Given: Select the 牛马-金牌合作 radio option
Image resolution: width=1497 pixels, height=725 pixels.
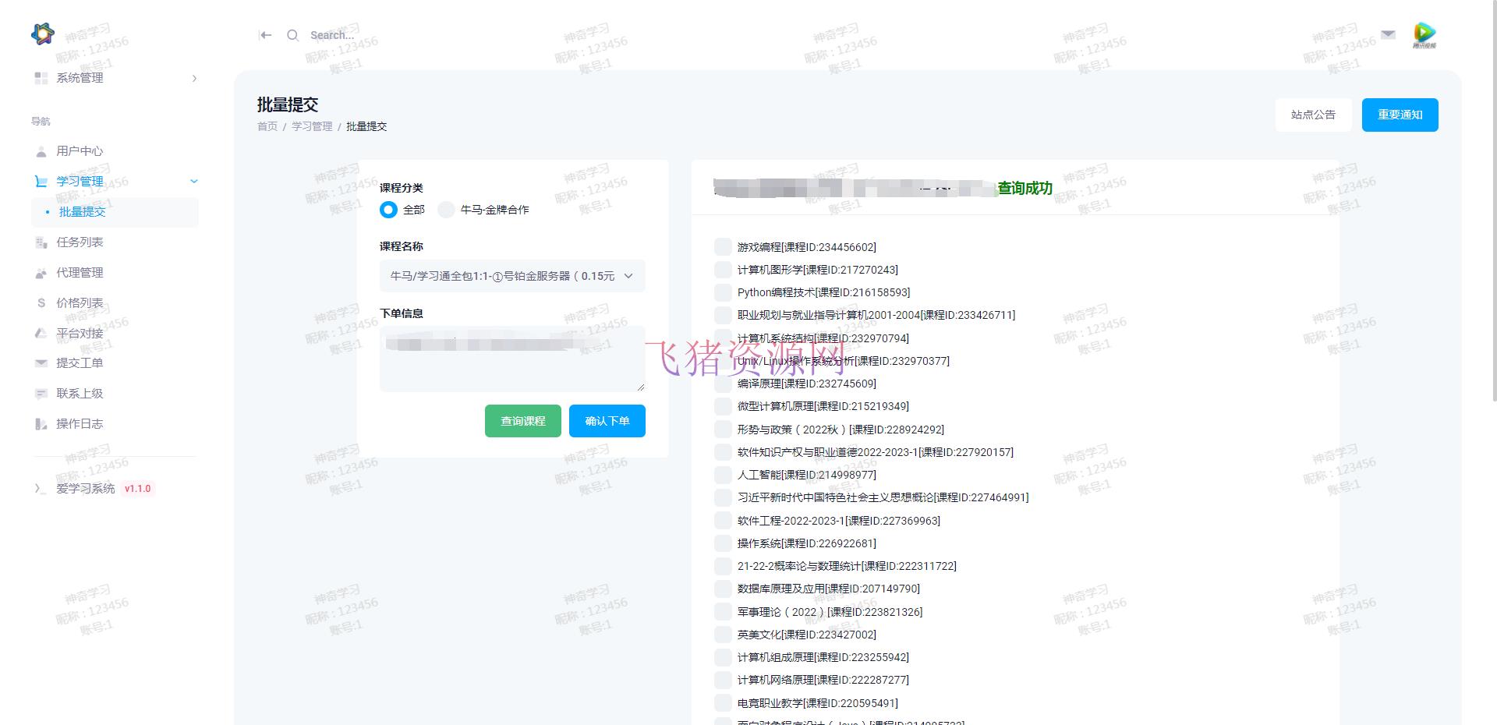Looking at the screenshot, I should pos(446,210).
